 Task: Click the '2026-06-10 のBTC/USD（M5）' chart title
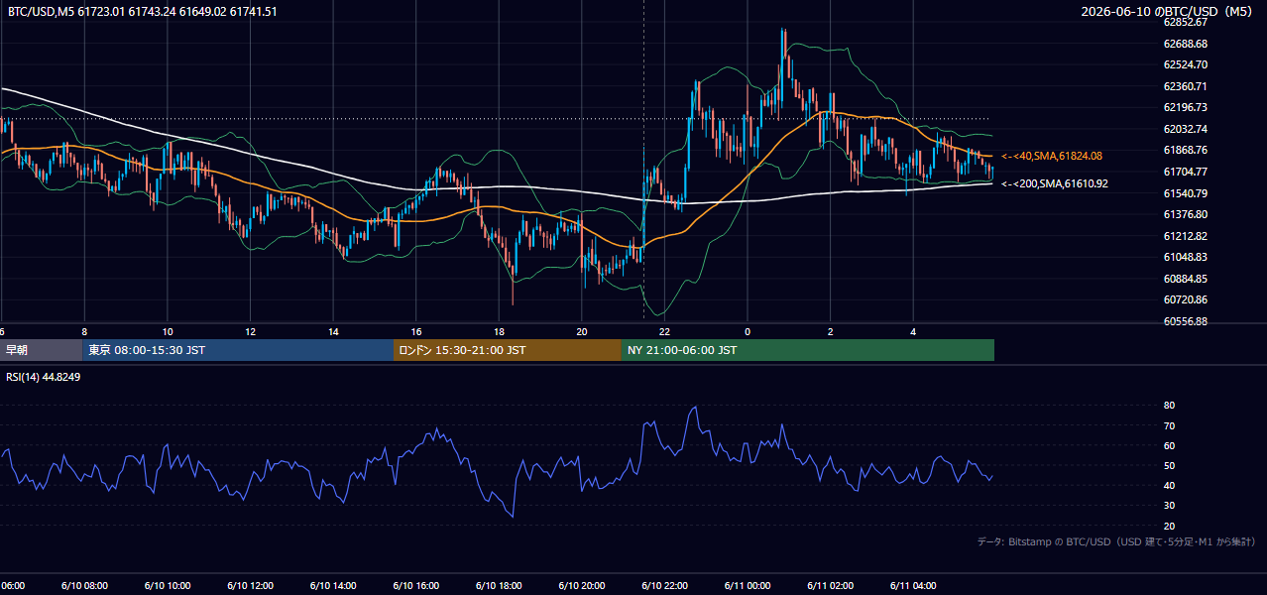coord(1167,12)
